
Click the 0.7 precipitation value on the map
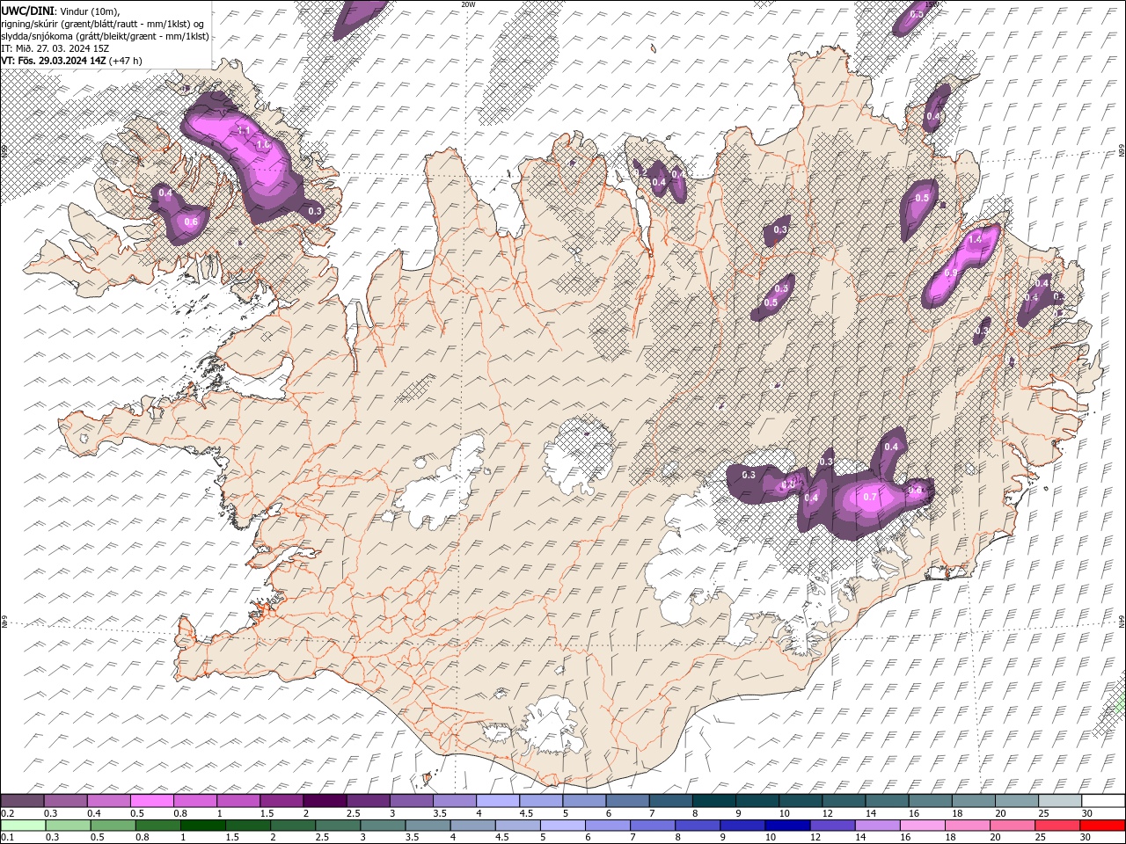click(x=870, y=498)
